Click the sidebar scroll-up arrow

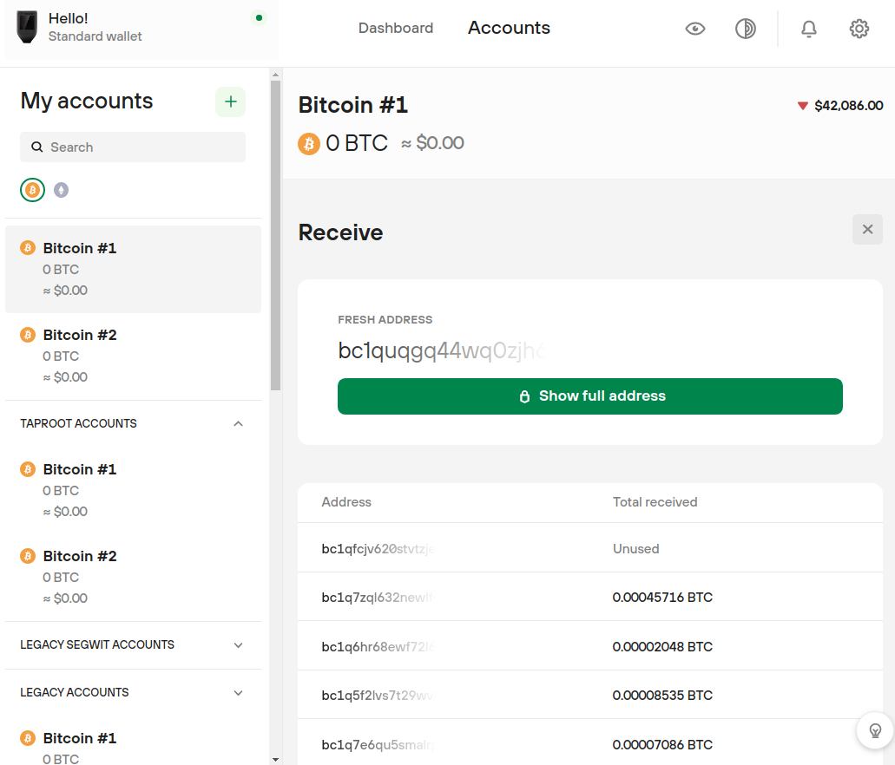click(x=276, y=75)
